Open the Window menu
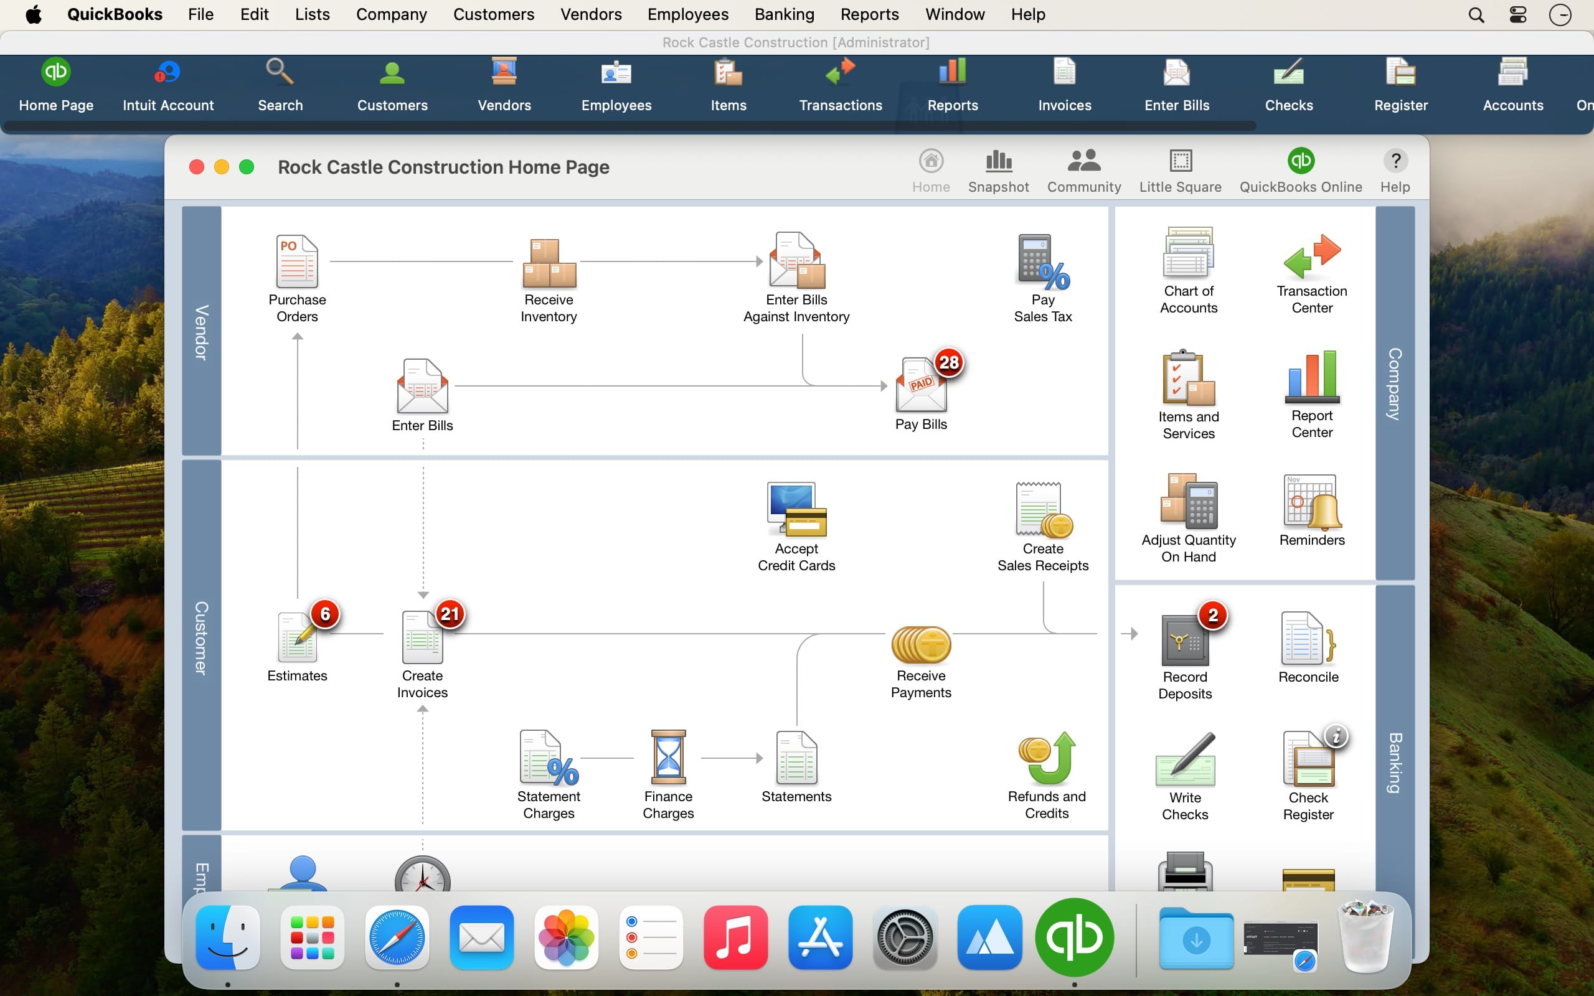1594x996 pixels. tap(955, 14)
